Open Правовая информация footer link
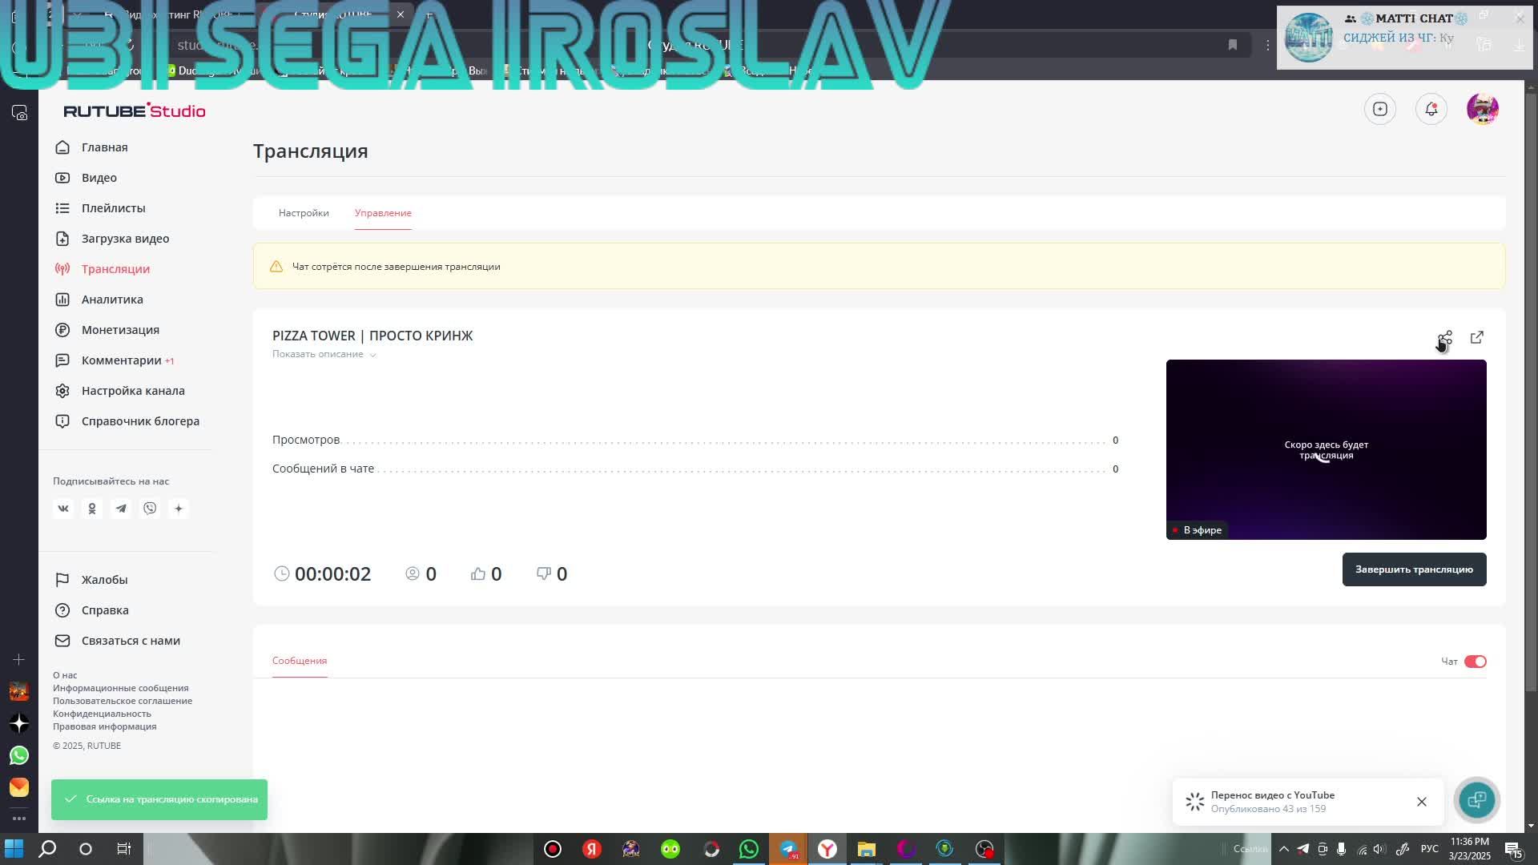Viewport: 1538px width, 865px height. pos(105,726)
